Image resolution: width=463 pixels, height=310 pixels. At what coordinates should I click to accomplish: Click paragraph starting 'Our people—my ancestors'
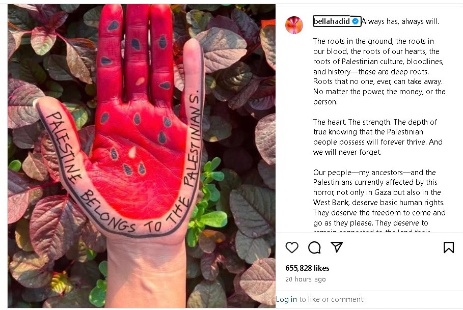tap(379, 201)
